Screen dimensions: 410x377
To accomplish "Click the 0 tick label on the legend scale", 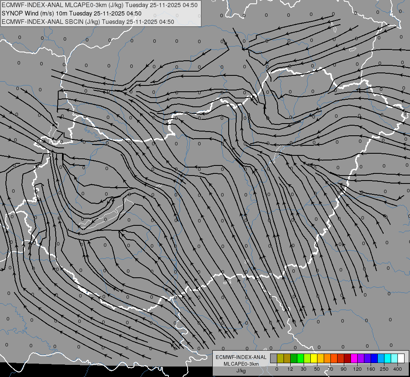I will coord(277,369).
